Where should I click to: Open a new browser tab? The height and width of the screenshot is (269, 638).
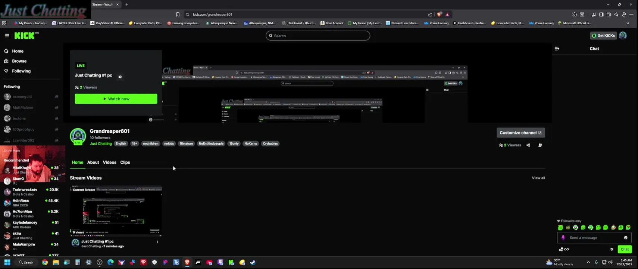[x=126, y=4]
